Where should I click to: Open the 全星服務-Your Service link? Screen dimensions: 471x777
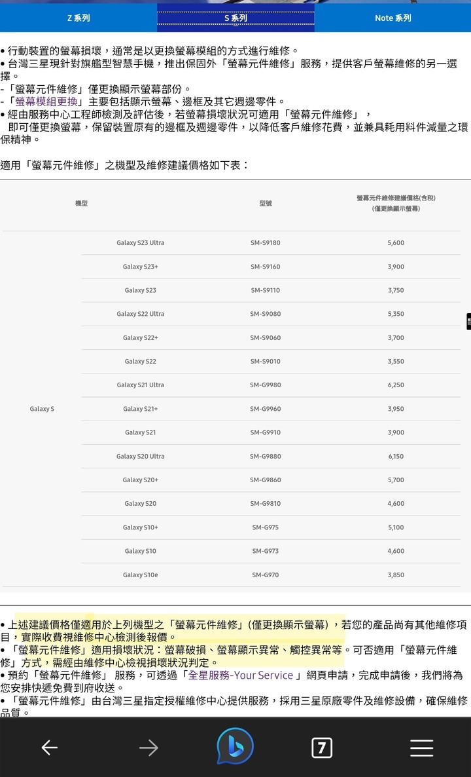pos(241,675)
